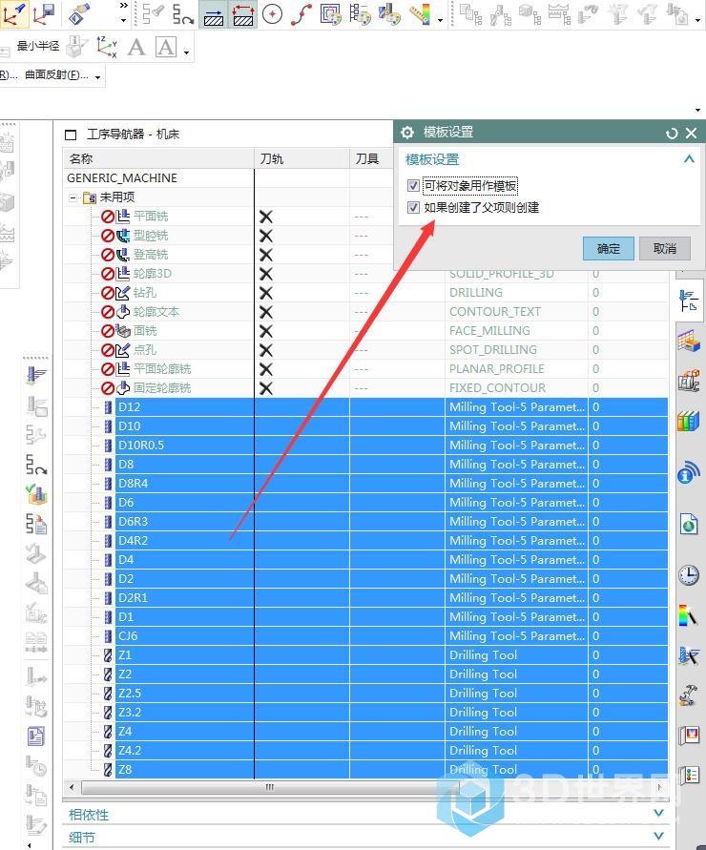Viewport: 706px width, 850px height.
Task: Open the right sidebar books library tab
Action: [x=689, y=421]
